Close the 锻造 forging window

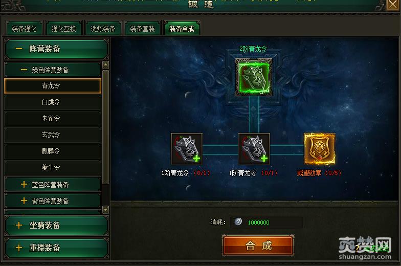click(393, 5)
